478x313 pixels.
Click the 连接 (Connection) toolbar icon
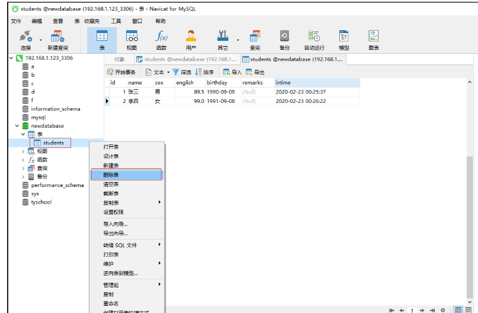click(25, 39)
